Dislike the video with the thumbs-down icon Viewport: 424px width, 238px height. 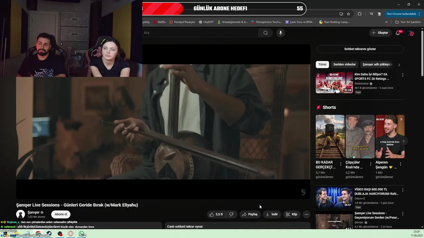pos(231,214)
